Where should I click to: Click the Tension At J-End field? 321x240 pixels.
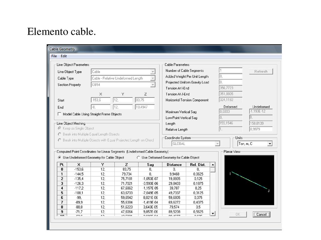point(230,94)
